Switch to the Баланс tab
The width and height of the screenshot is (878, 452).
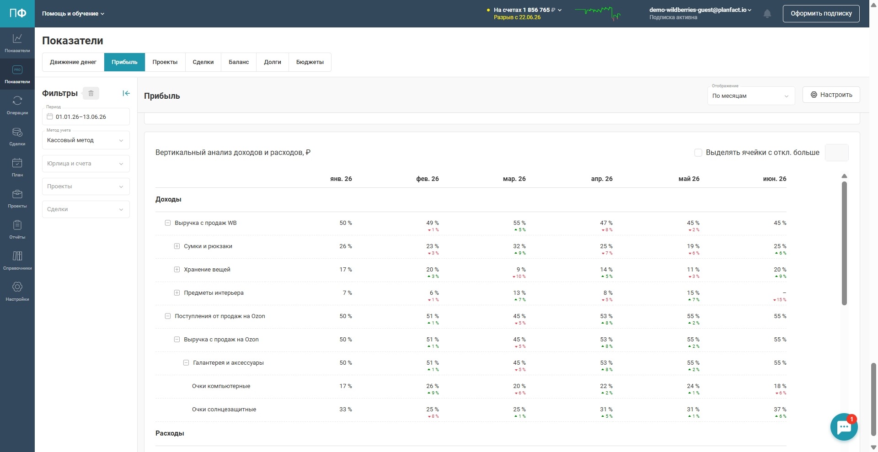[239, 62]
